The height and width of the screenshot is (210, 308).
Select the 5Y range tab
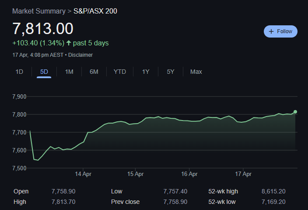[x=171, y=72]
